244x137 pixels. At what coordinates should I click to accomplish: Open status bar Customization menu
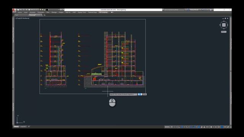pos(231,127)
